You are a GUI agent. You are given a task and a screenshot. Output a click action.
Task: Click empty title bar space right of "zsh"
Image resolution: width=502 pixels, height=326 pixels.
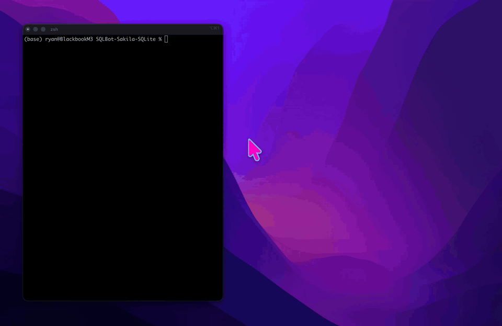coord(131,29)
